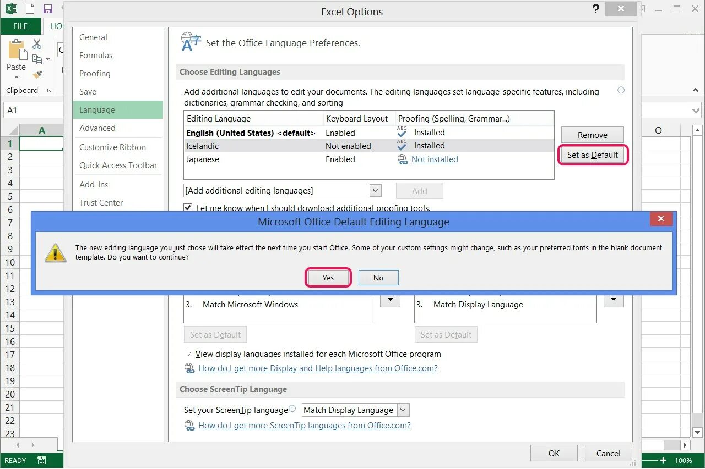Select English (United States) default row
Image resolution: width=705 pixels, height=469 pixels.
(x=369, y=133)
